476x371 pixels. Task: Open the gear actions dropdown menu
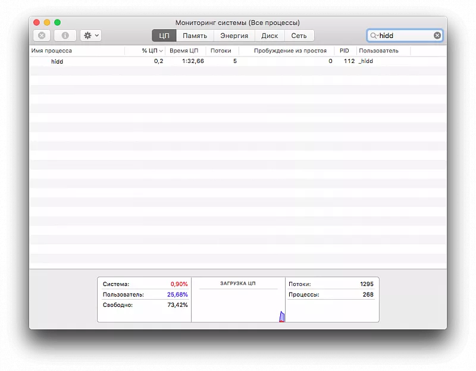[91, 36]
